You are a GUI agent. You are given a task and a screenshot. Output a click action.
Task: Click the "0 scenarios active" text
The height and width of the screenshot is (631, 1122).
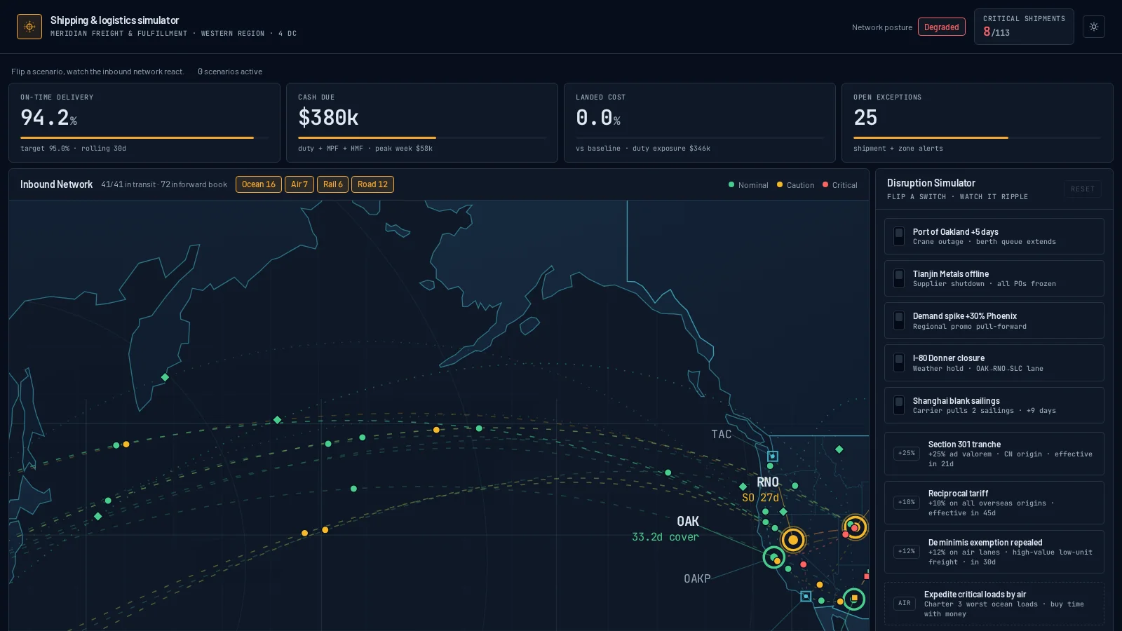230,72
